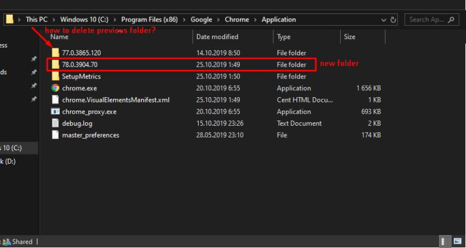466x248 pixels.
Task: Click date 28.05.2019 23:10 cell
Action: pos(220,135)
